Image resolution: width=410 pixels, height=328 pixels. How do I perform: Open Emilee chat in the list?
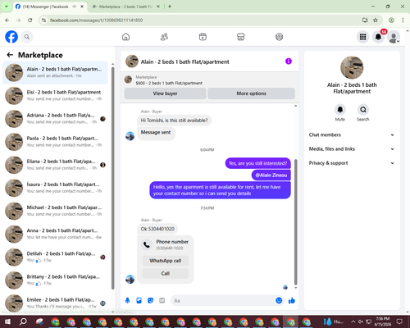56,303
